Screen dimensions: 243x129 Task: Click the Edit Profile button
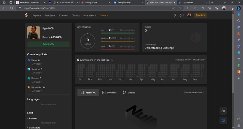[x=48, y=44]
